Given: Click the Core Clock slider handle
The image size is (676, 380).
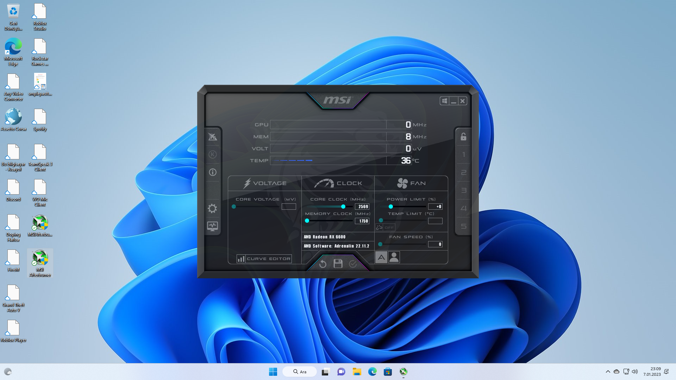Looking at the screenshot, I should coord(343,207).
